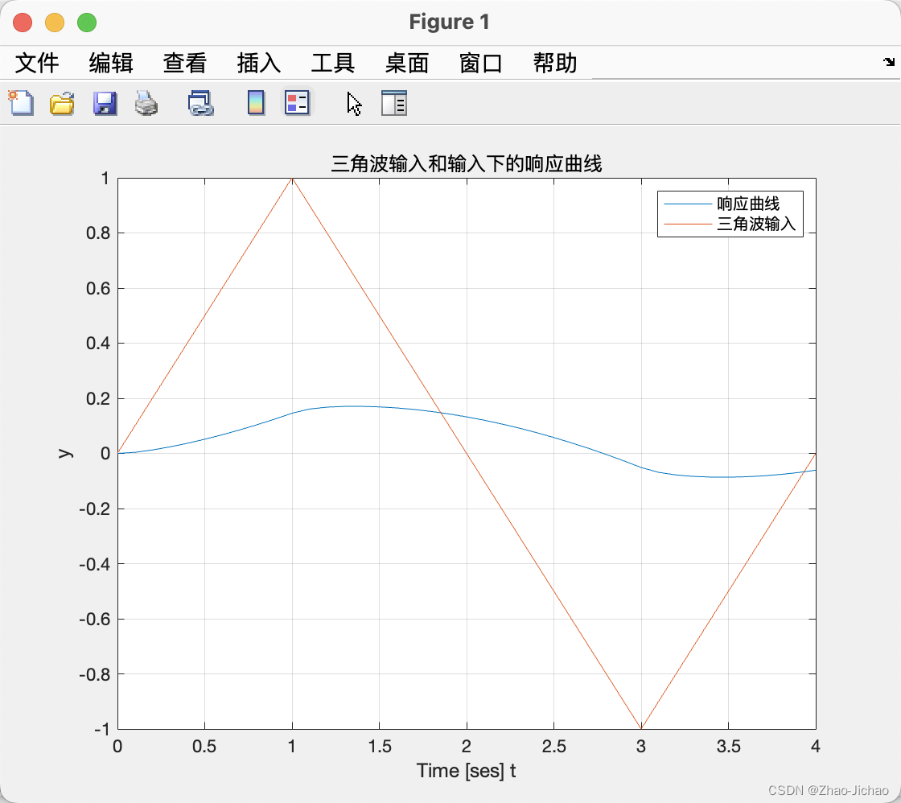This screenshot has width=901, height=803.
Task: Insert a colorbar with the gradient icon
Action: (x=255, y=103)
